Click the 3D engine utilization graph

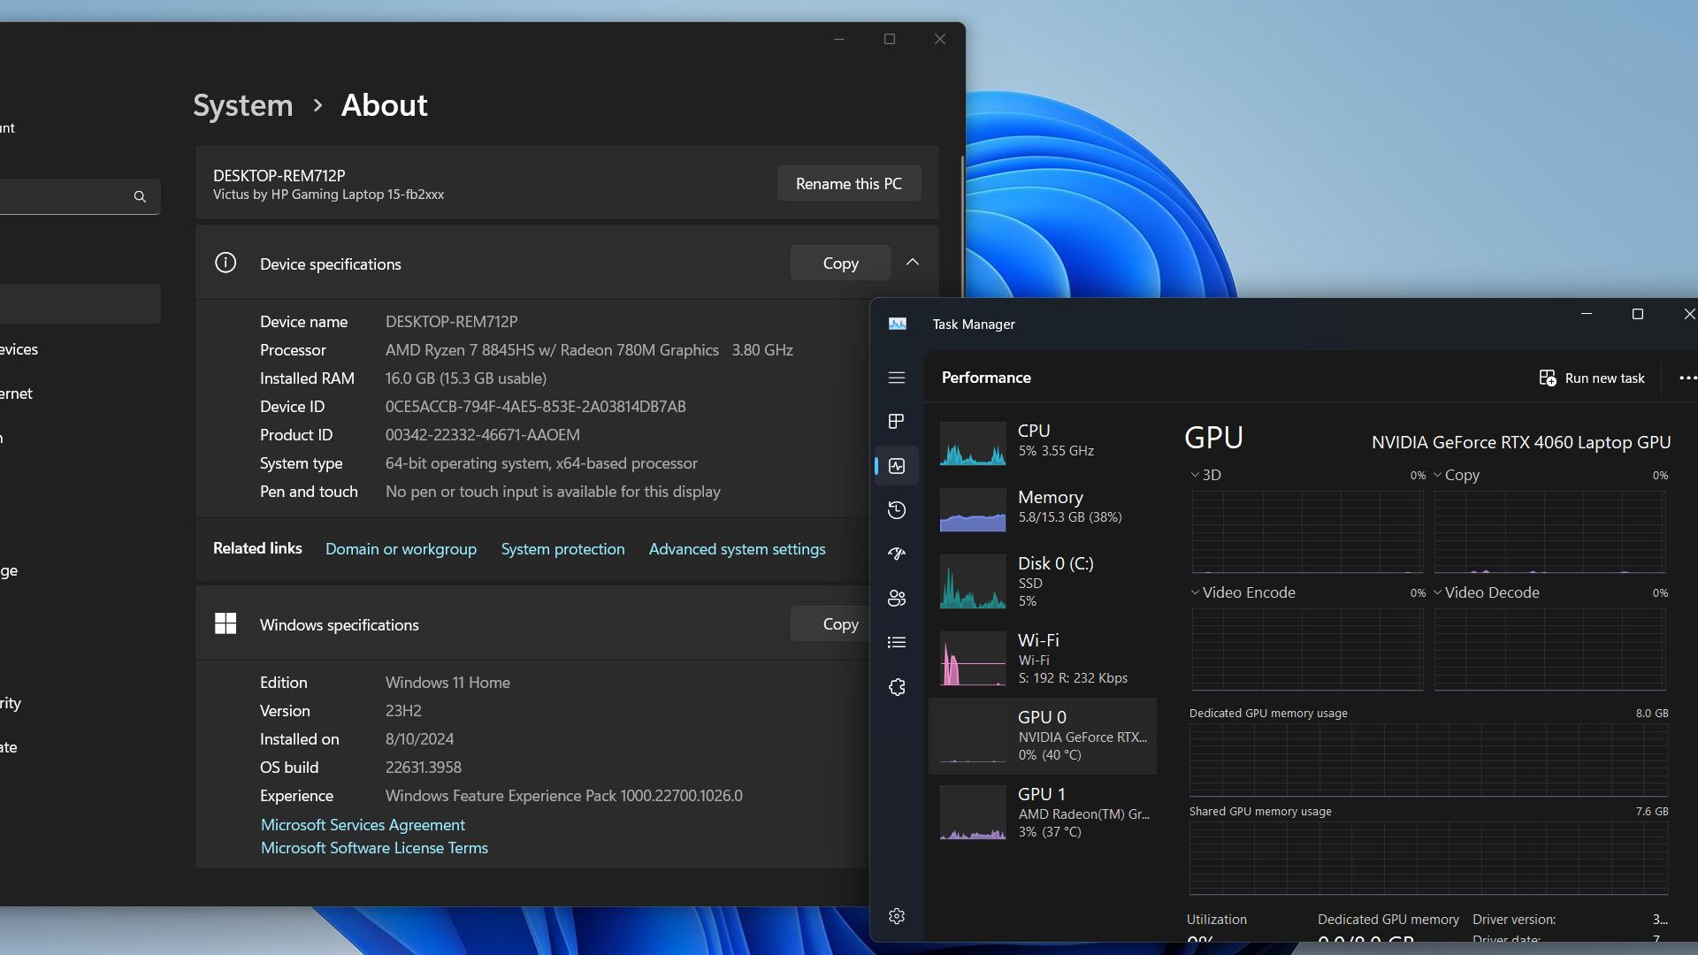[1307, 531]
